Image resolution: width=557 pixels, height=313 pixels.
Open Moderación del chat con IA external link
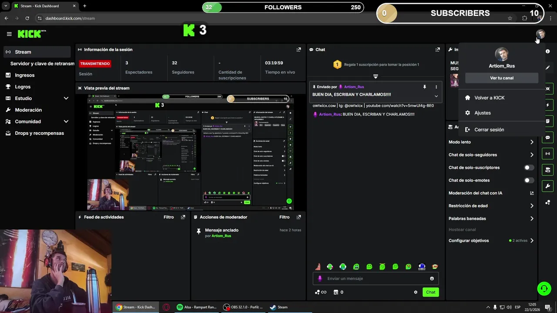532,193
